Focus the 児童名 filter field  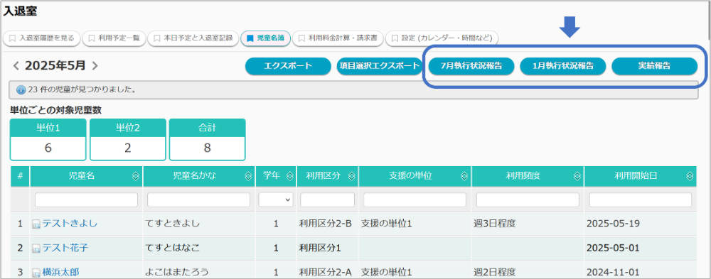point(86,199)
